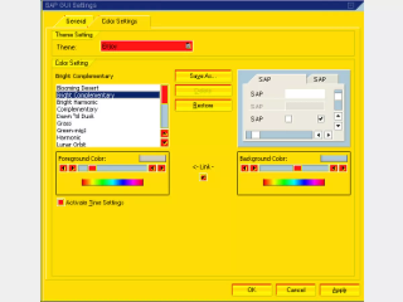Pick Complementary from the scheme list
403x302 pixels.
coord(108,109)
